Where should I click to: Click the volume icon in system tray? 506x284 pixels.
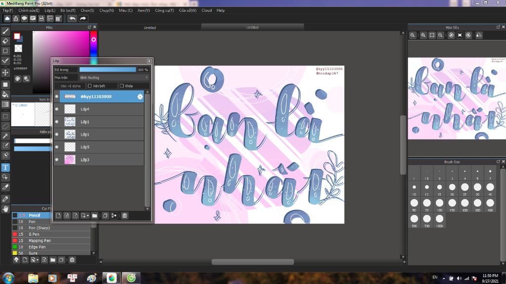tap(459, 278)
